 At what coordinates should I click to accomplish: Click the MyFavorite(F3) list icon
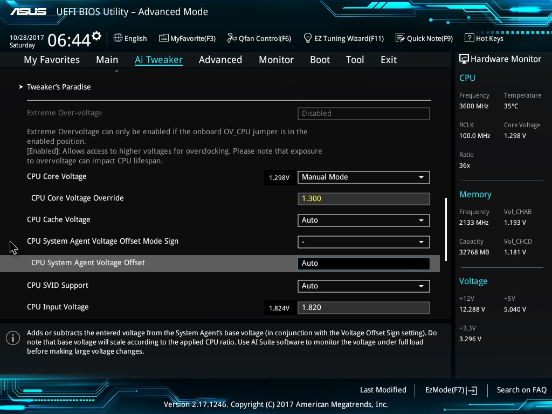point(163,38)
